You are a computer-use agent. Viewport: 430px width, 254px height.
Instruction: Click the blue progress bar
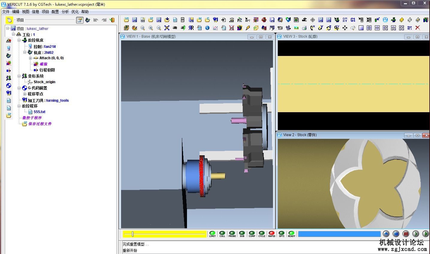339,234
